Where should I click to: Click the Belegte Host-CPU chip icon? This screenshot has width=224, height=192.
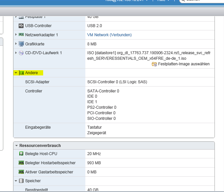21,153
